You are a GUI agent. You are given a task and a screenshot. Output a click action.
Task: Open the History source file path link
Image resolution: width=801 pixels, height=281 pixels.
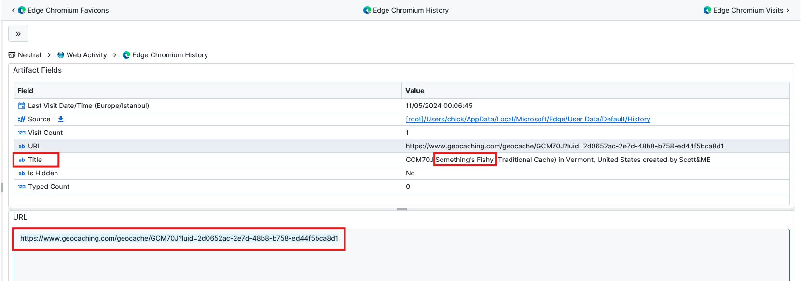pyautogui.click(x=528, y=119)
